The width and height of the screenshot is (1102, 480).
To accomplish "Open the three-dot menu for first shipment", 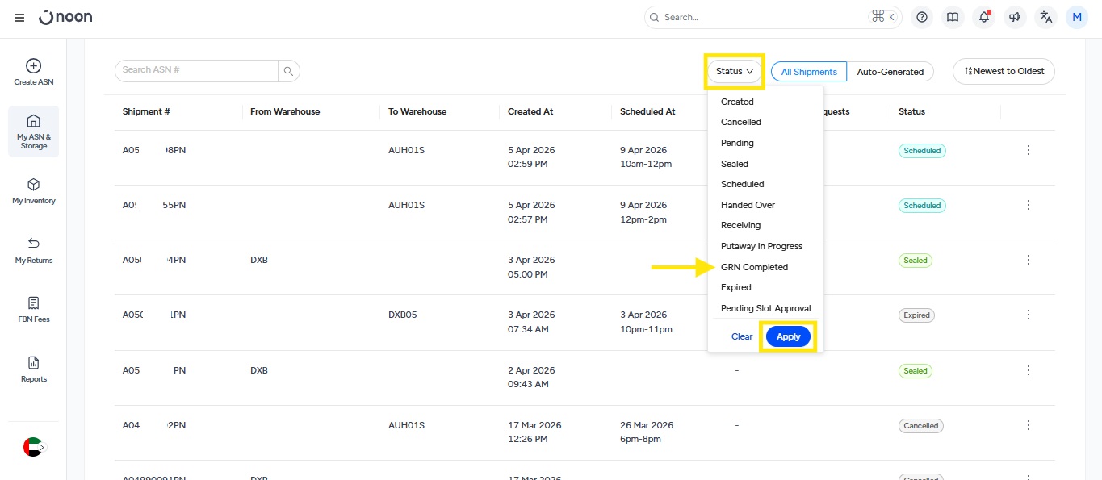I will coord(1028,150).
